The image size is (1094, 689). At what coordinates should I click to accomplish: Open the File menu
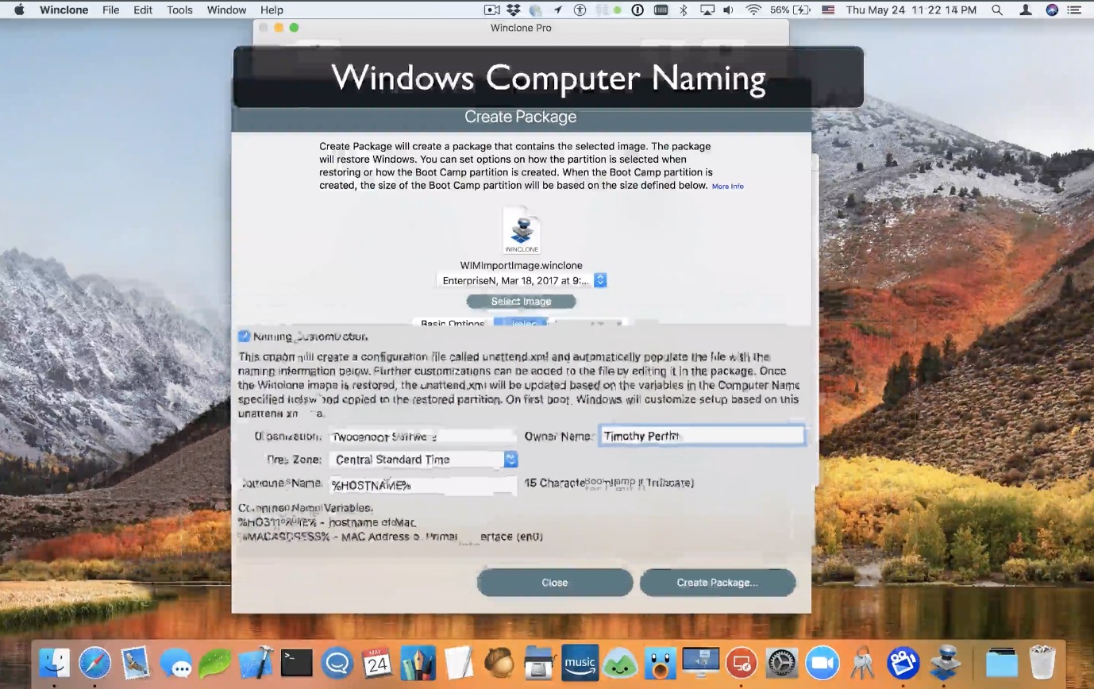(x=110, y=10)
